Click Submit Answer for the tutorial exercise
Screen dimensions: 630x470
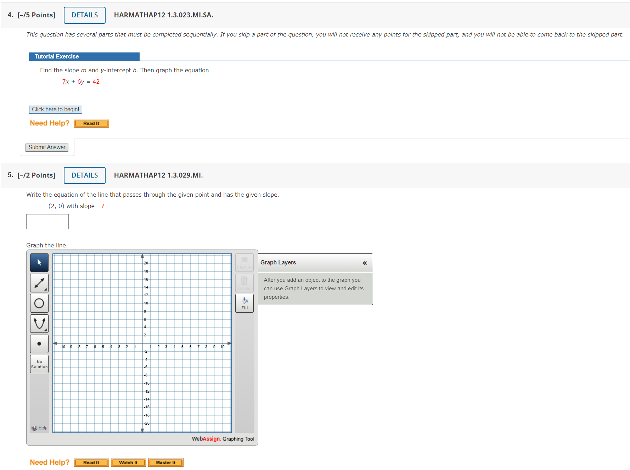47,147
